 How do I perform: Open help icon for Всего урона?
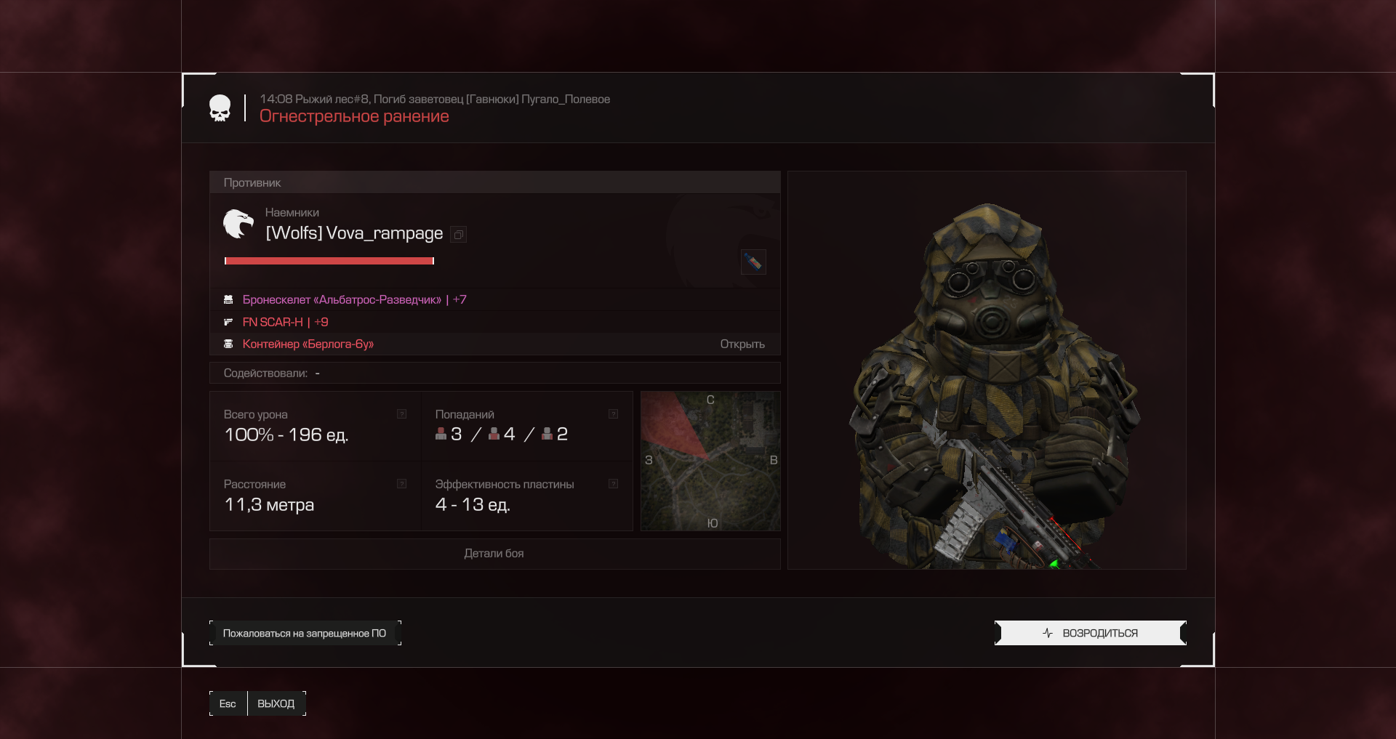[401, 414]
